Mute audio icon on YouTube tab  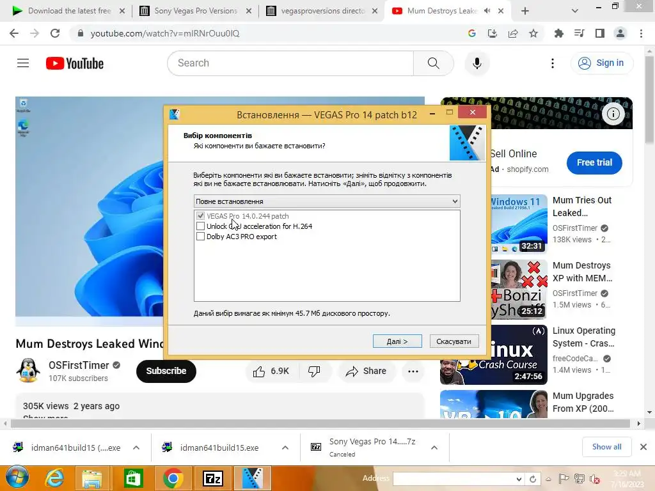point(487,11)
